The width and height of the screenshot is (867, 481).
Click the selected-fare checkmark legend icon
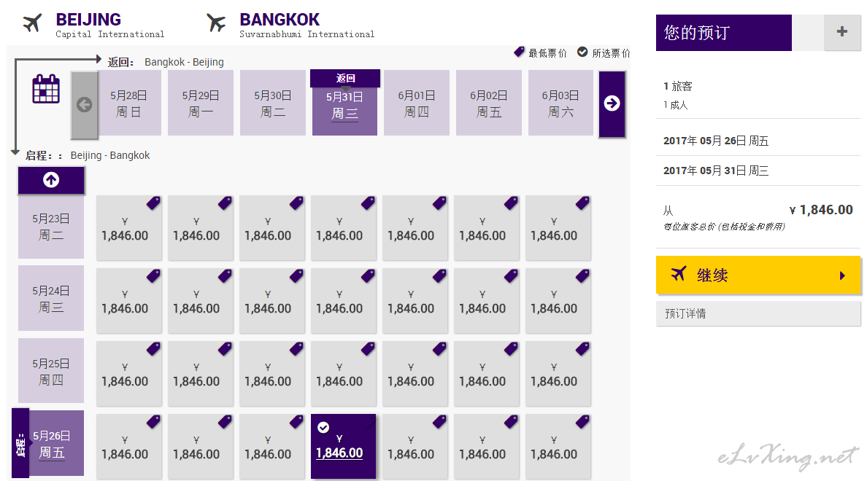(582, 52)
